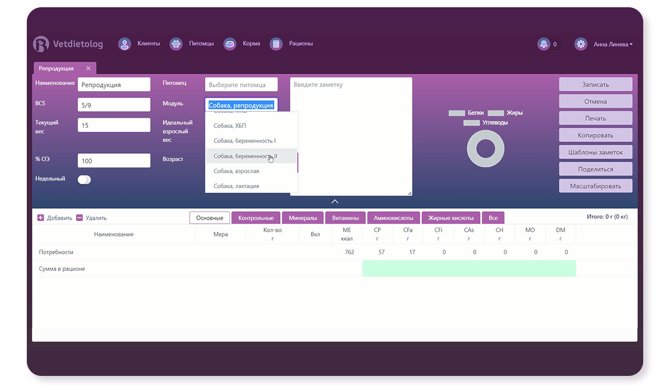Open Clients via the person icon
The image size is (670, 391).
point(125,44)
